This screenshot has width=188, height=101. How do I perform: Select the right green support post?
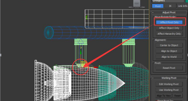(x=129, y=53)
